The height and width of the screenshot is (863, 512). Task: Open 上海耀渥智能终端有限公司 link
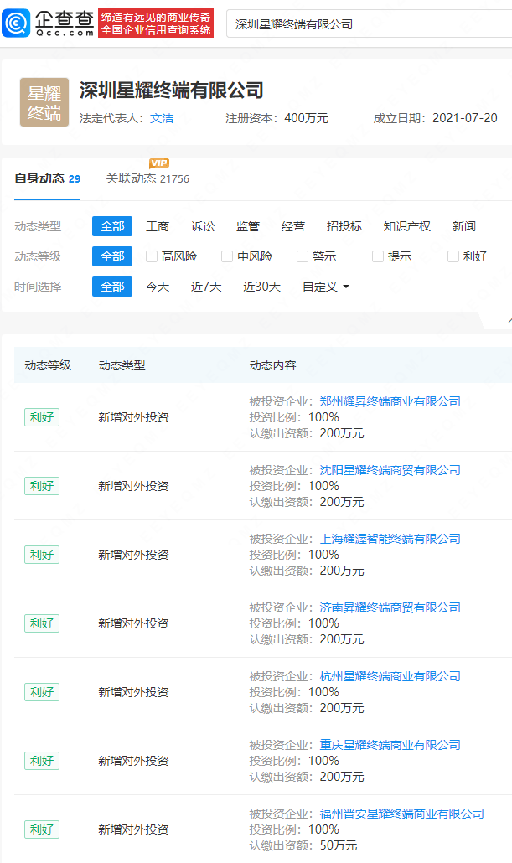click(x=390, y=539)
